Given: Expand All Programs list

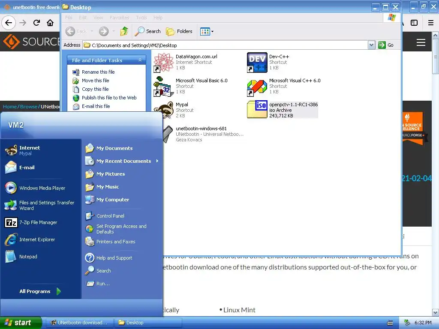Looking at the screenshot, I should (40, 291).
